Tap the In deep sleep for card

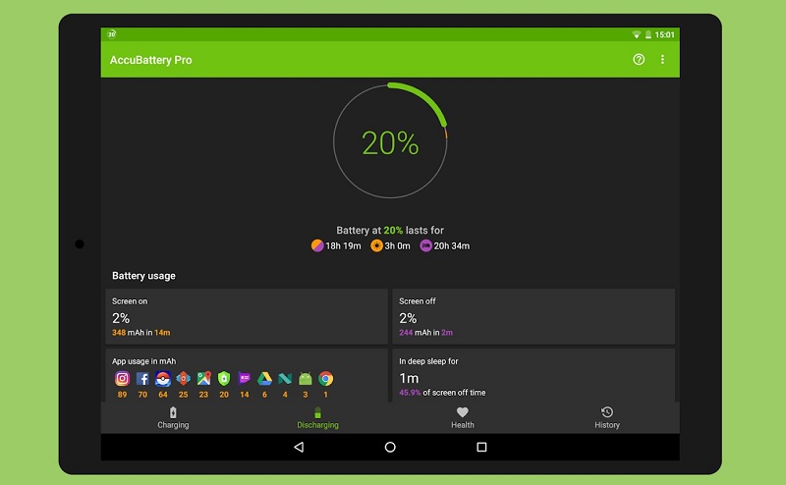533,375
